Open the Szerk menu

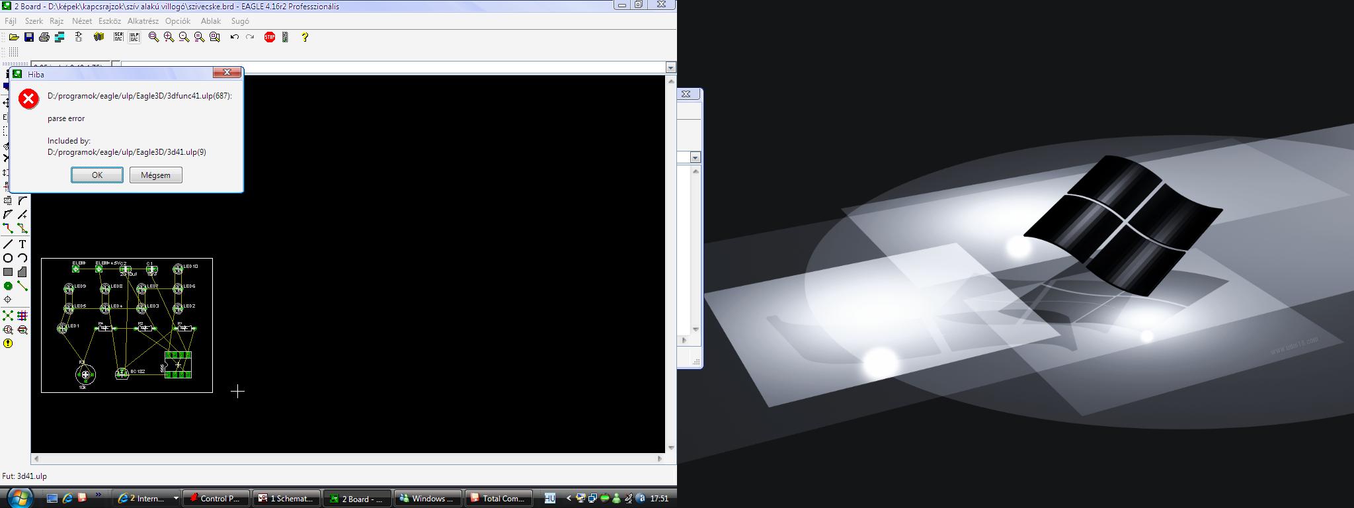click(34, 21)
